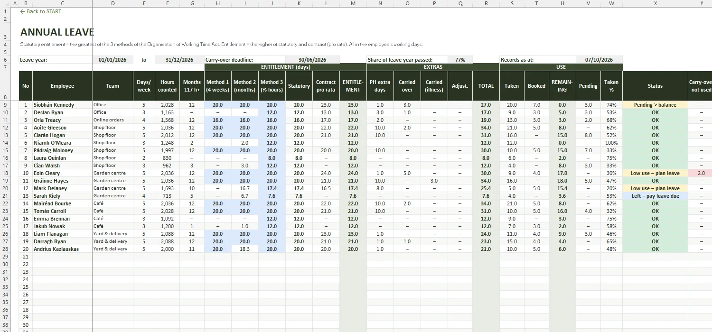Select Eoin Cleary's carry-over not used 2.0
712x332 pixels.
coord(701,173)
